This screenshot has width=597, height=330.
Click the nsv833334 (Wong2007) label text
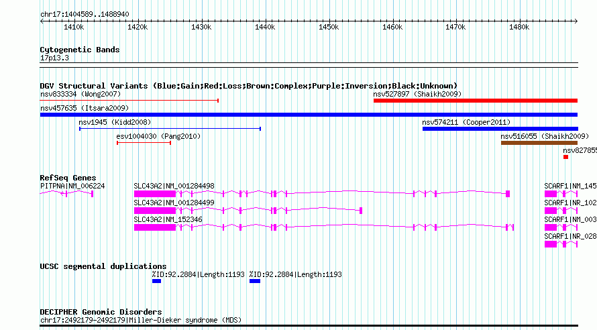pos(80,94)
